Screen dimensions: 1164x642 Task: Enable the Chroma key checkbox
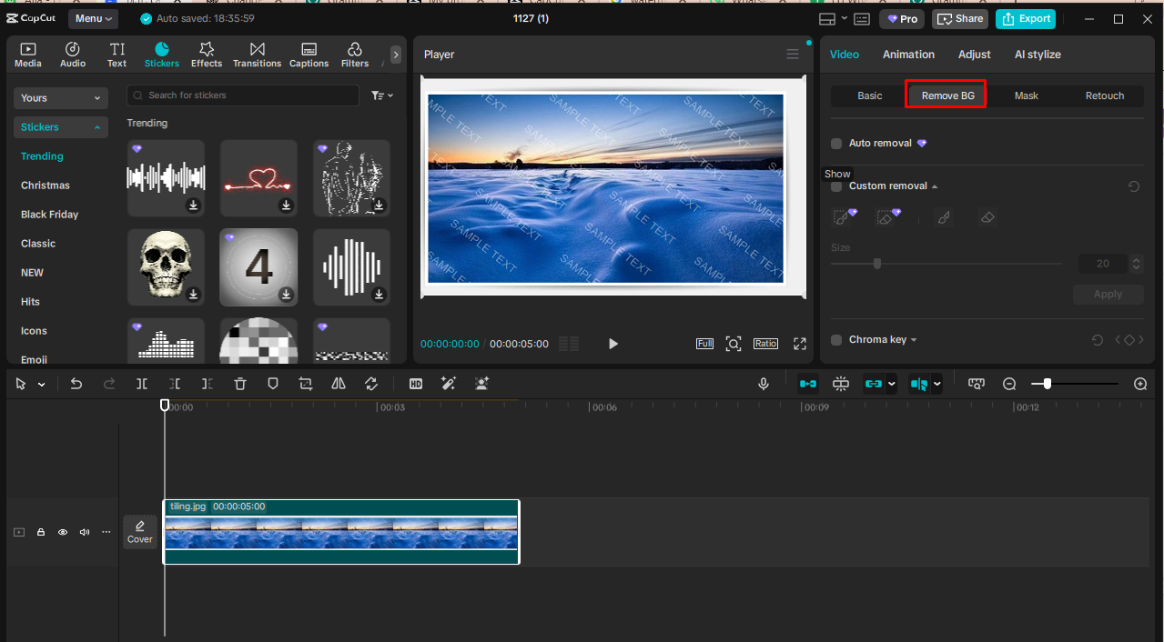point(836,340)
